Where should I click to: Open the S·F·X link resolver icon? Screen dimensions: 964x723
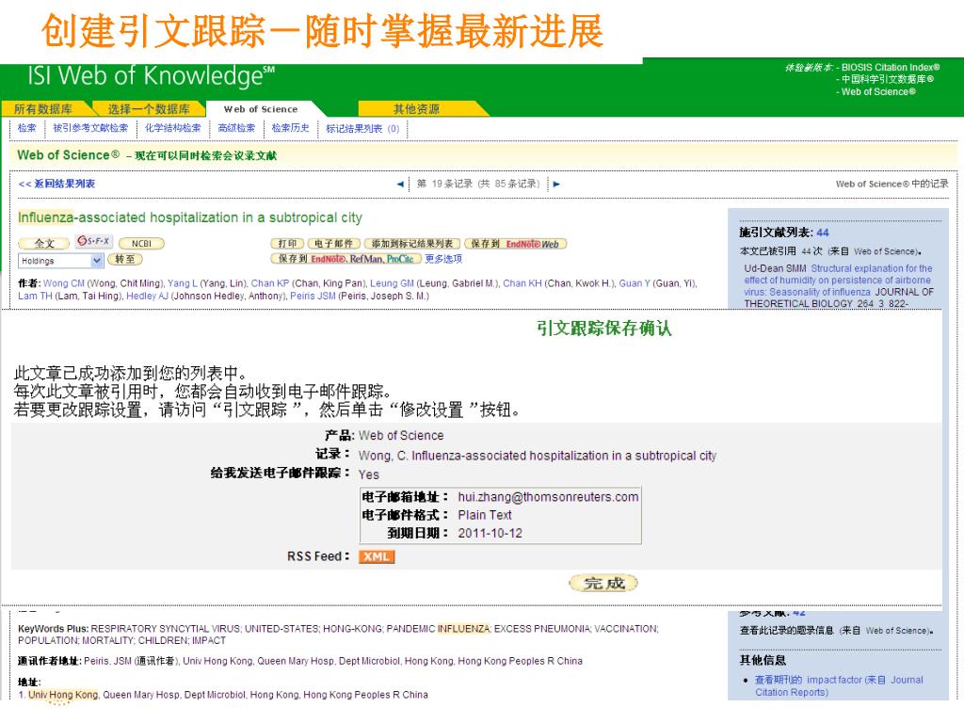(x=93, y=241)
